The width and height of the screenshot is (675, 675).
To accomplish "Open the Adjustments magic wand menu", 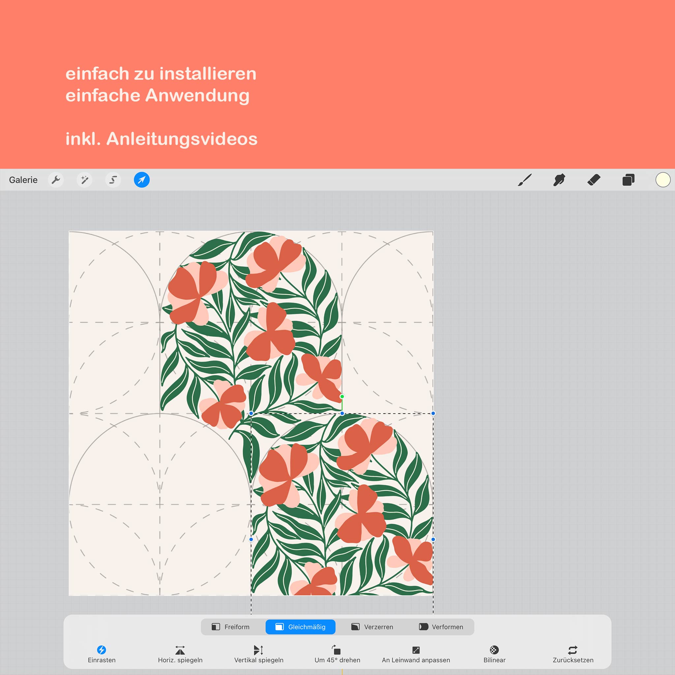I will coord(85,180).
